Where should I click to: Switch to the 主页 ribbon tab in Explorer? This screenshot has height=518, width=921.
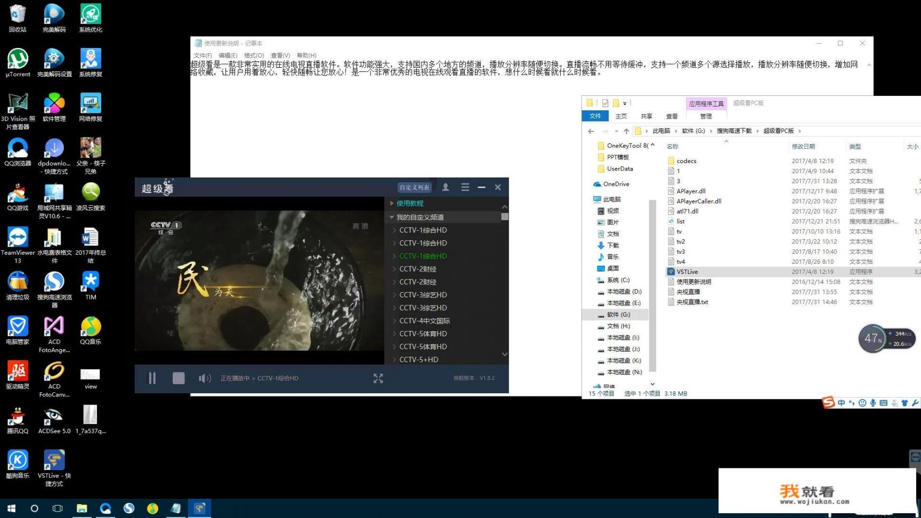pos(621,116)
